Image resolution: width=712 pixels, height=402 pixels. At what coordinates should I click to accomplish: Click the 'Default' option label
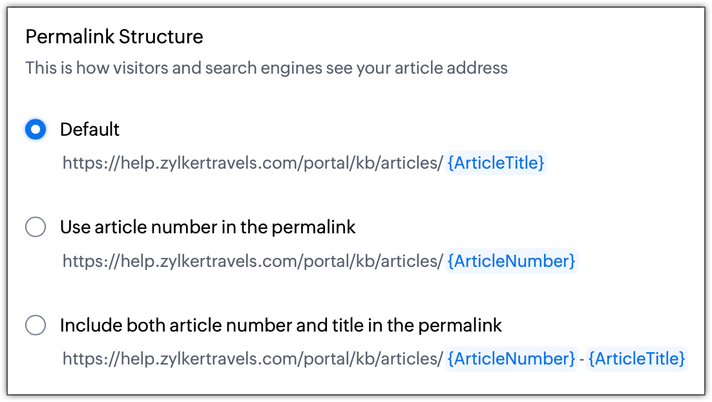pos(89,129)
